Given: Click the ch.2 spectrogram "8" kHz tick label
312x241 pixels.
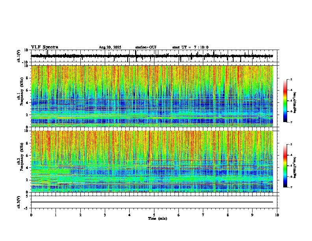Looking at the screenshot, I should click(x=27, y=143).
